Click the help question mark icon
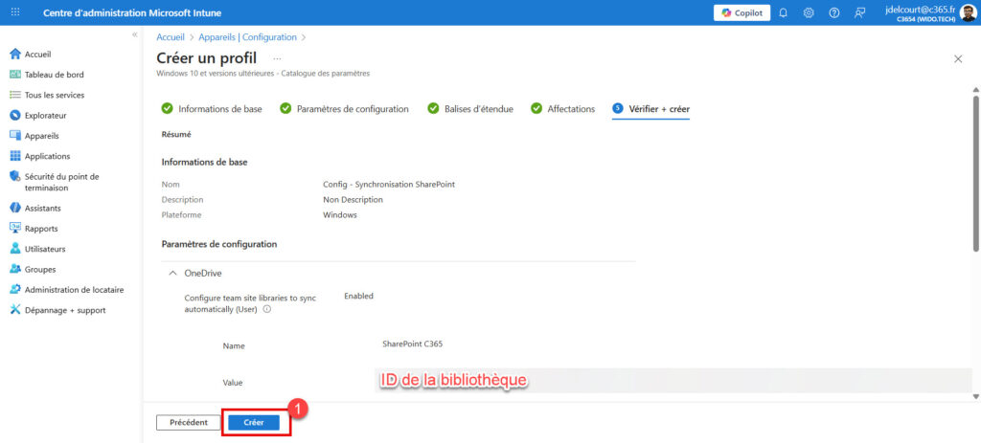 pos(833,12)
